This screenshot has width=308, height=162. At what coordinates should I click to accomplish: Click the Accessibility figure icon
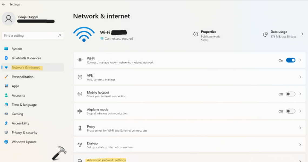(x=6, y=123)
